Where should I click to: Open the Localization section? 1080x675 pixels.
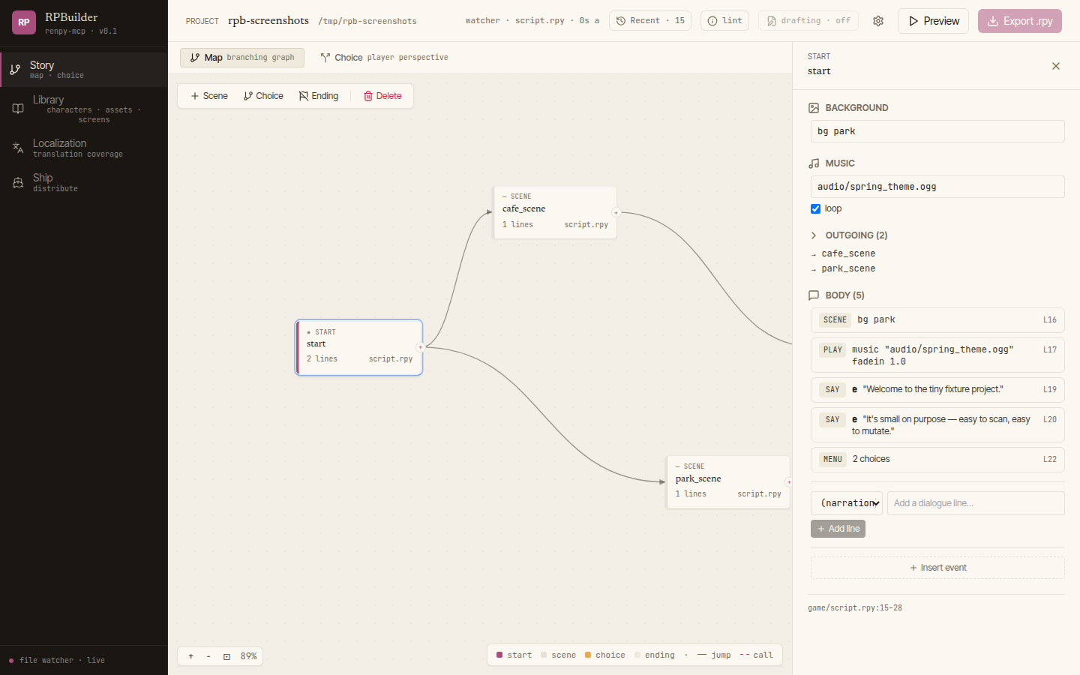click(84, 148)
